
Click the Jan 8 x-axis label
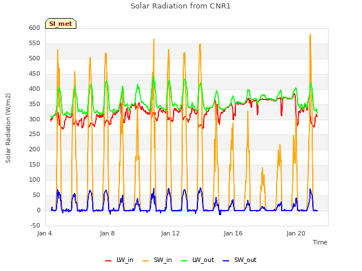pyautogui.click(x=107, y=233)
